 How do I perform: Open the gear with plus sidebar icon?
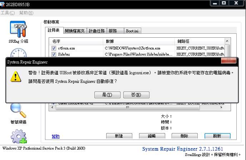click(19, 136)
